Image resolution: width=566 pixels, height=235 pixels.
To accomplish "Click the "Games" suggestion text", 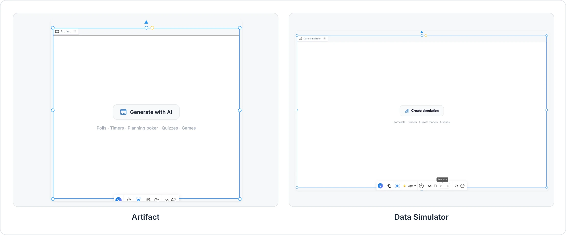I will [x=189, y=128].
